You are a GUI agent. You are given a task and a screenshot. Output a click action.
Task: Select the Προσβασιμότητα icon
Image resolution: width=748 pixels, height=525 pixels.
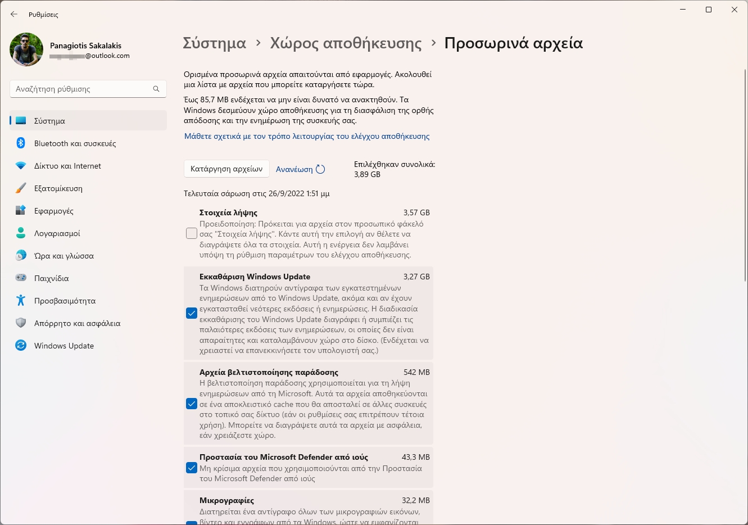point(20,301)
